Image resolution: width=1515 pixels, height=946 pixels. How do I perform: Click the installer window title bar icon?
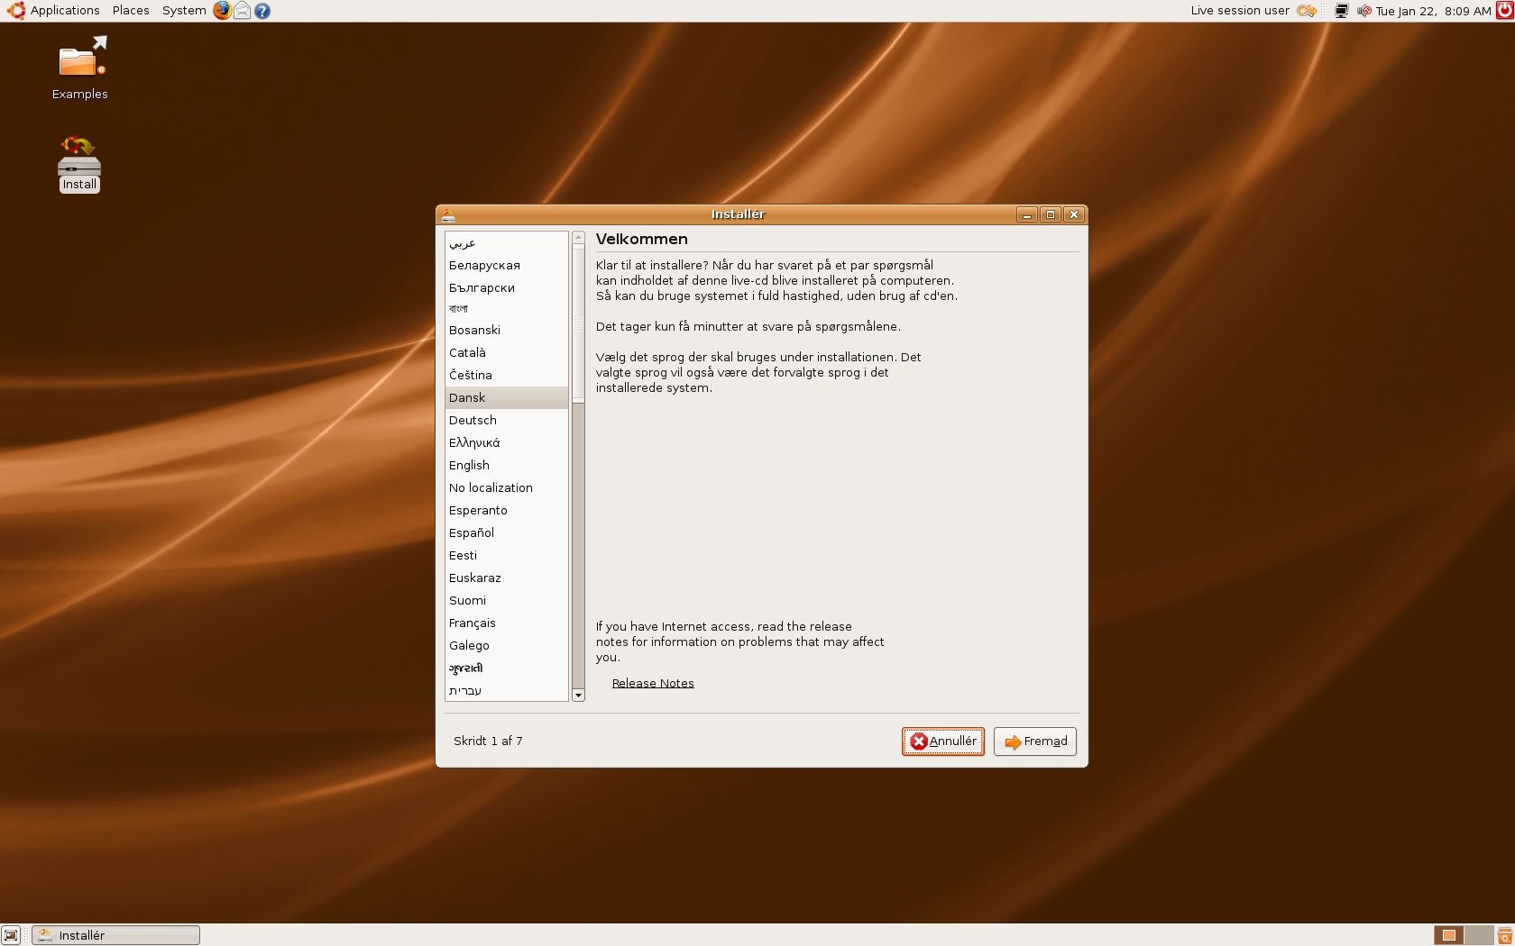448,214
